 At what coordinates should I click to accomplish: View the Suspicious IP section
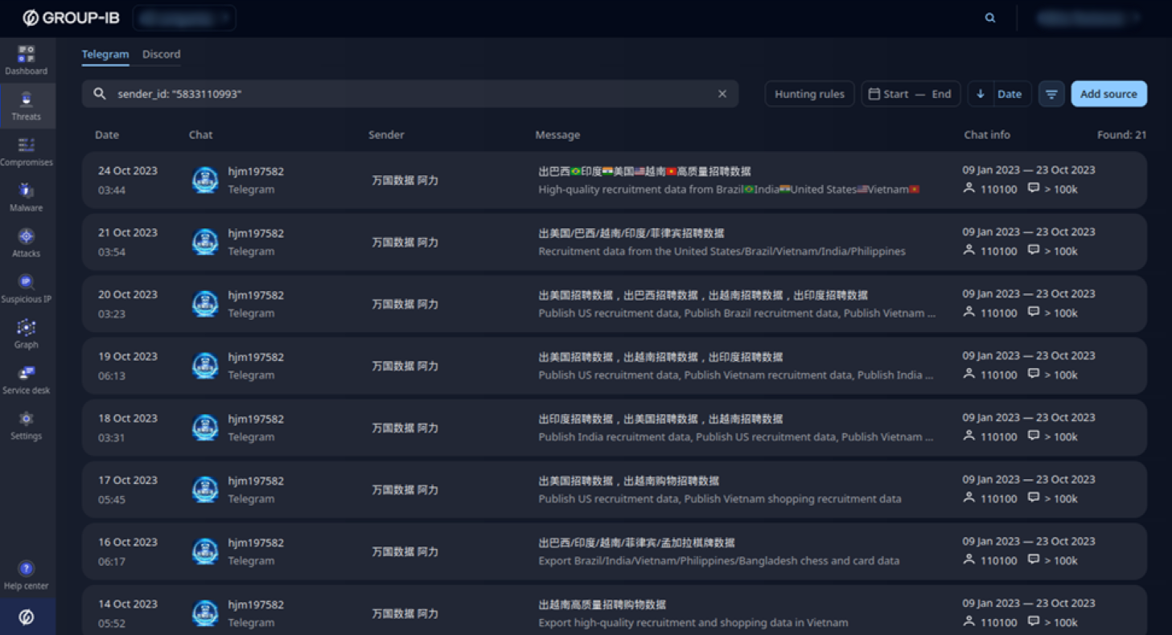(27, 288)
